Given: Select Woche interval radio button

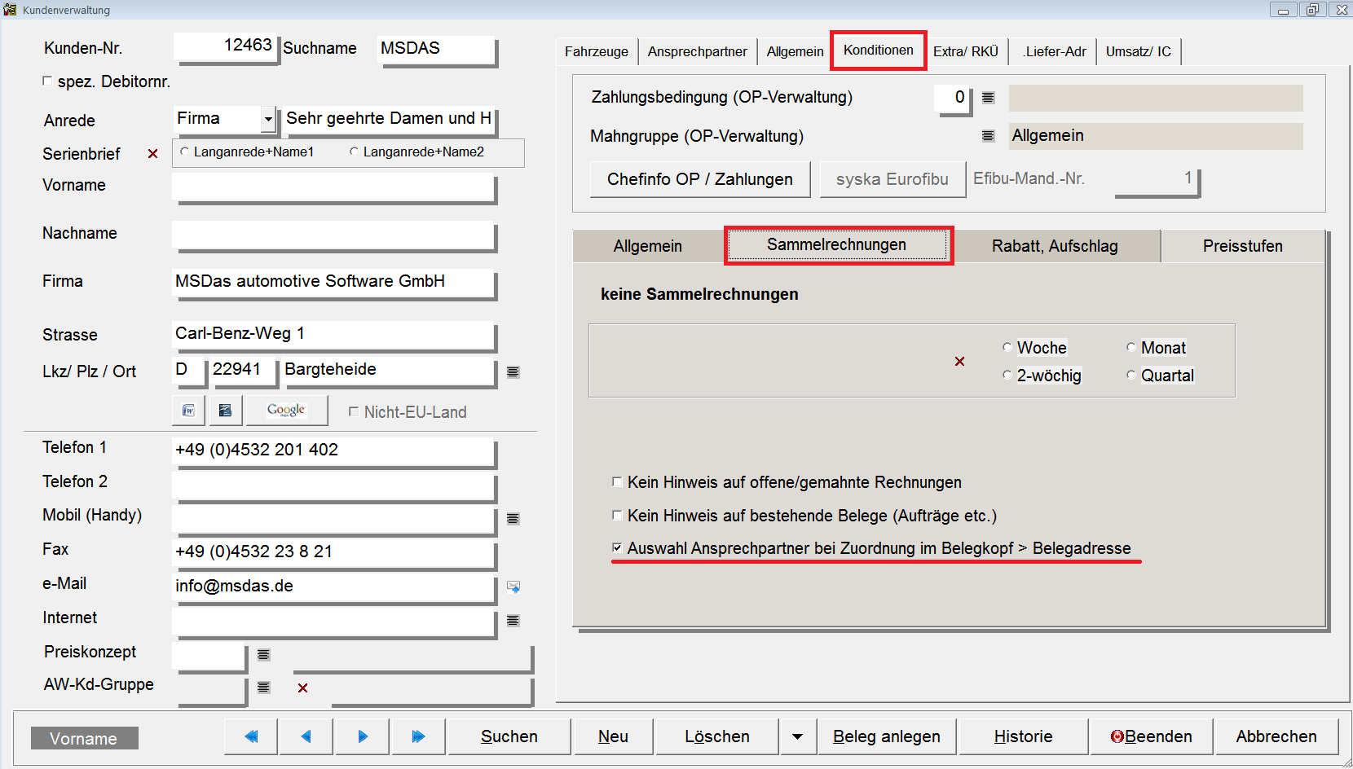Looking at the screenshot, I should coord(1007,347).
